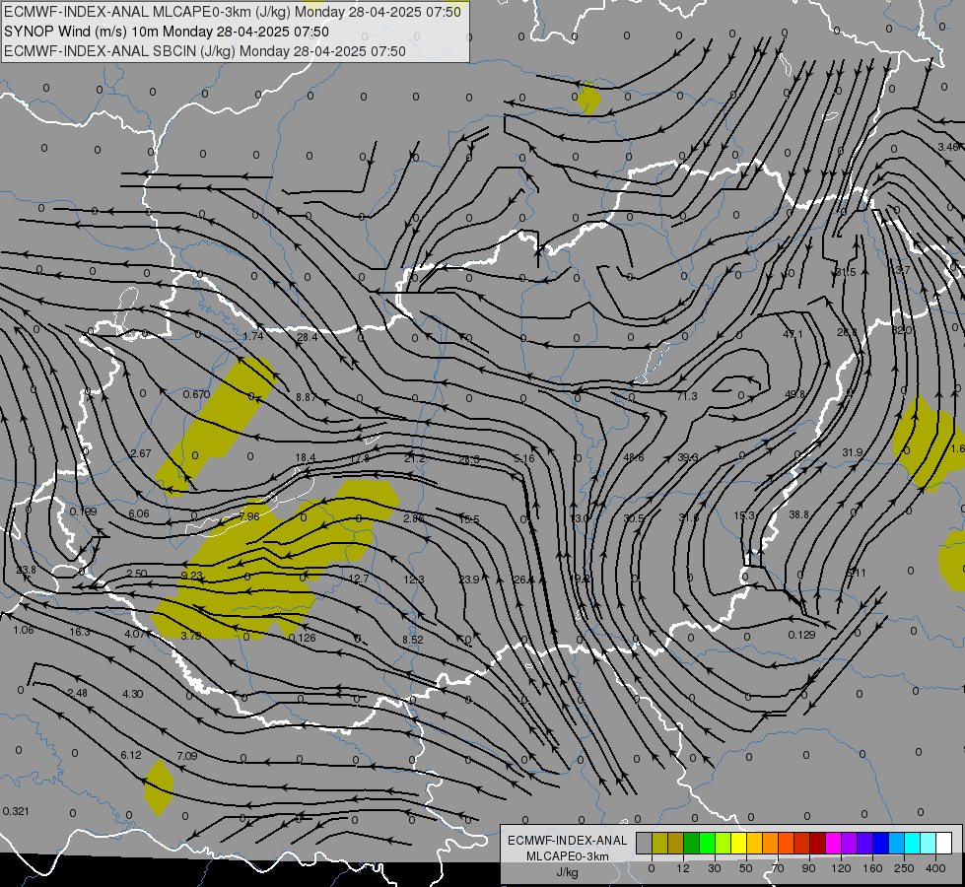Click the 38.8 grid value
This screenshot has height=887, width=965.
pos(798,514)
